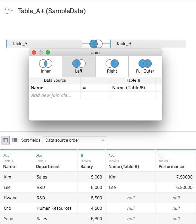Click the Sort fields dropdown arrow
This screenshot has width=196, height=224.
[x=103, y=140]
